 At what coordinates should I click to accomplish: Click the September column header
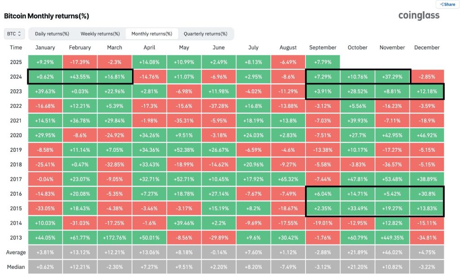323,47
